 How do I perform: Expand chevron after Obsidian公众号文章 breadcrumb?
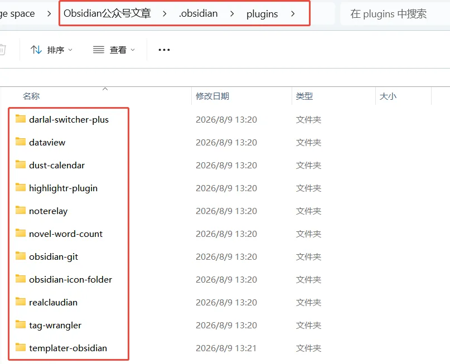164,13
